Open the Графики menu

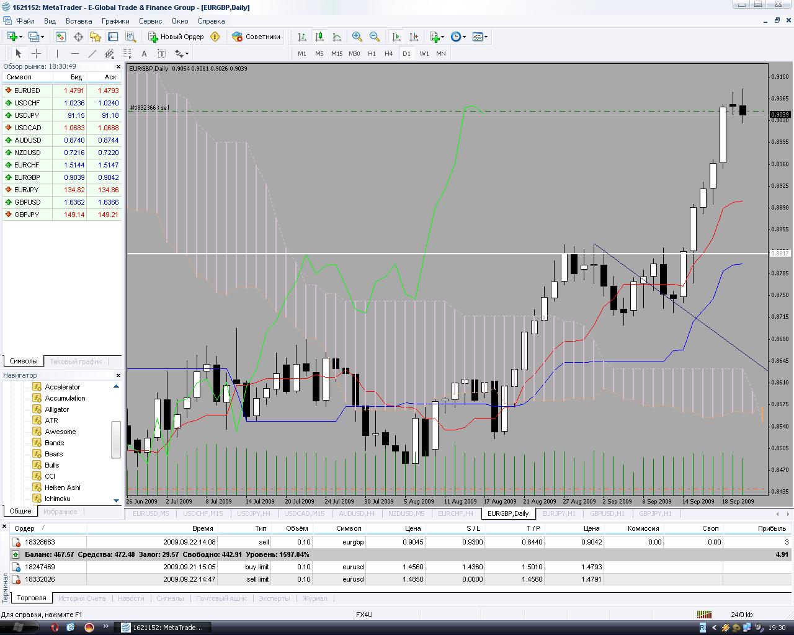pyautogui.click(x=115, y=21)
